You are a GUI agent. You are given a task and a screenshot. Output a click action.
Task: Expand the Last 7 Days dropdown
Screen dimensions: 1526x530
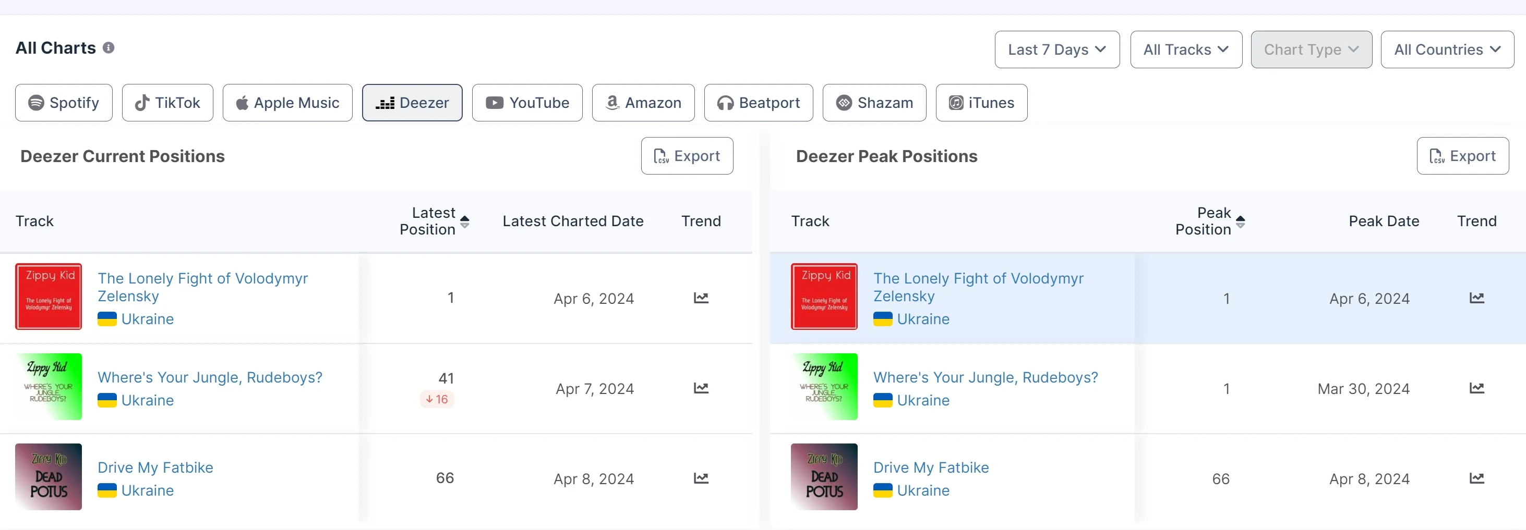point(1056,50)
